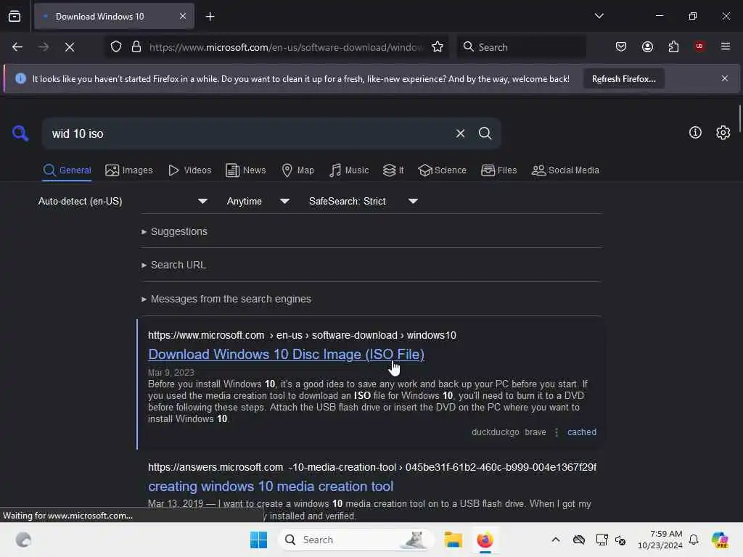Switch to the Social Media category tab
This screenshot has width=743, height=557.
565,170
